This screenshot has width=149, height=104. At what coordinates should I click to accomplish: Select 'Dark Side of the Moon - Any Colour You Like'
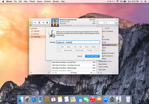pyautogui.click(x=74, y=65)
